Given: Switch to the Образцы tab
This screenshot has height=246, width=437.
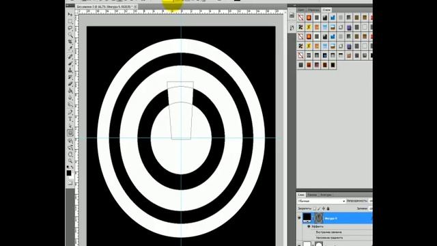Looking at the screenshot, I should (313, 10).
